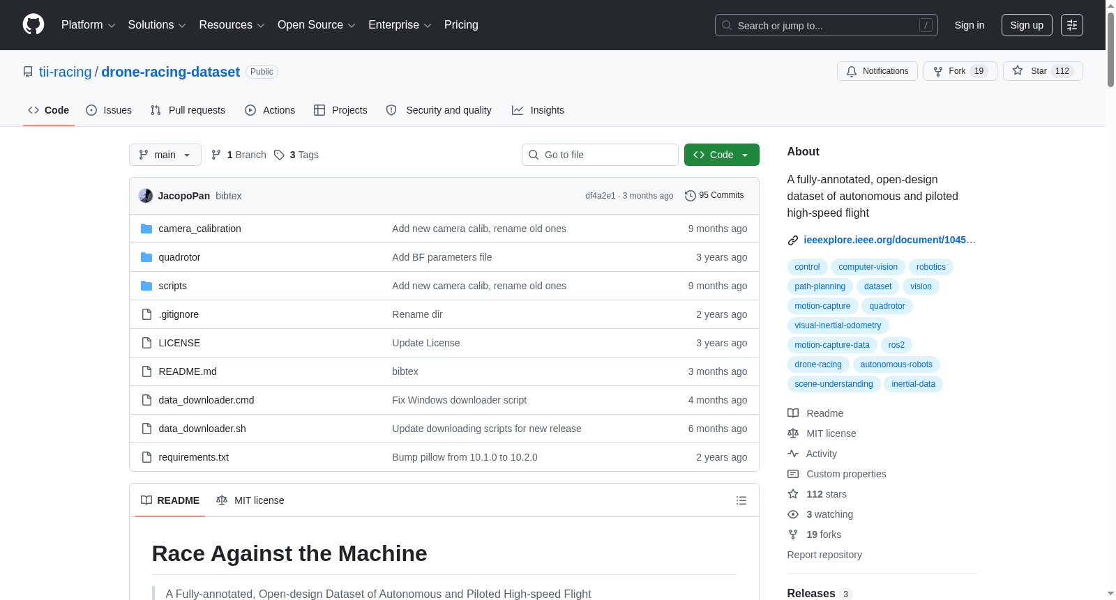Image resolution: width=1116 pixels, height=600 pixels.
Task: Open the README outline icon
Action: (741, 500)
